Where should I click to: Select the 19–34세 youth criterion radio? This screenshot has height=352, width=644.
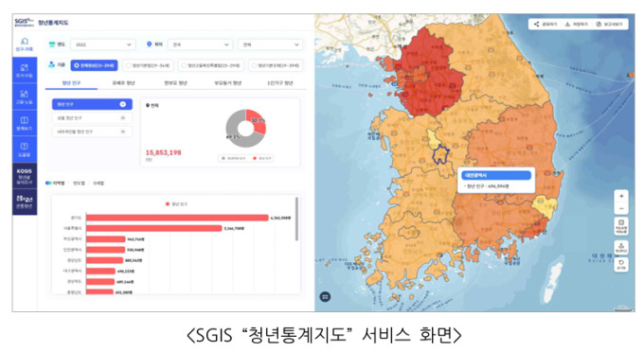[x=148, y=65]
